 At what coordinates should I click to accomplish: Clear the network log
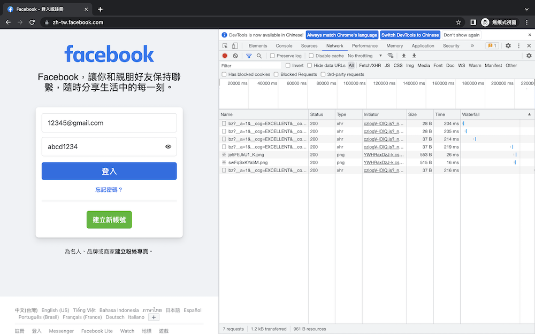(235, 56)
